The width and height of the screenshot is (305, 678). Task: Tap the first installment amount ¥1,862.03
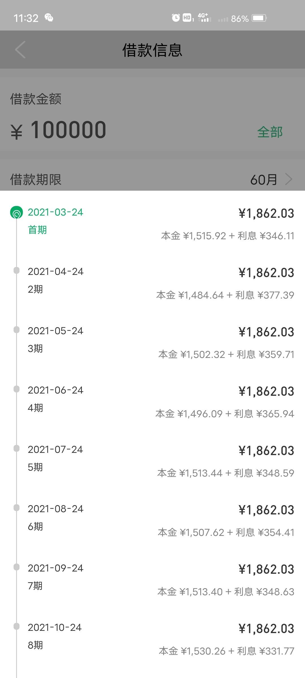pos(266,214)
